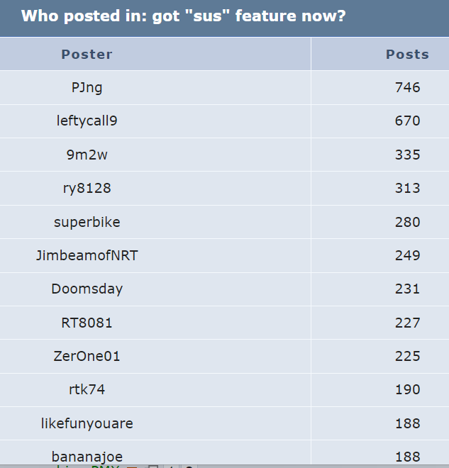Select poster ry8128

tap(87, 189)
